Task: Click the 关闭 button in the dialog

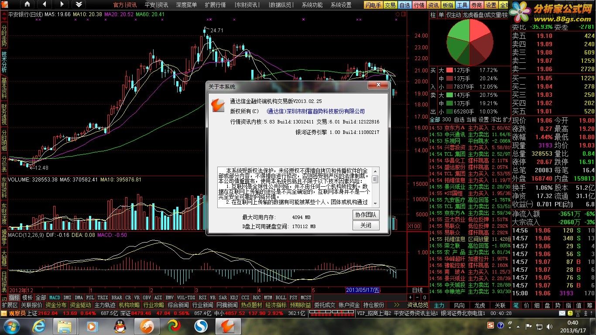Action: point(366,226)
